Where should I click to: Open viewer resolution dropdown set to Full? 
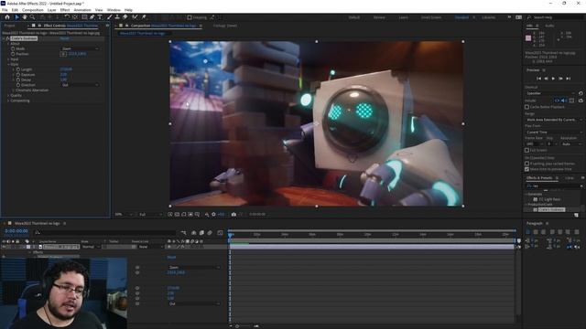[x=150, y=215]
